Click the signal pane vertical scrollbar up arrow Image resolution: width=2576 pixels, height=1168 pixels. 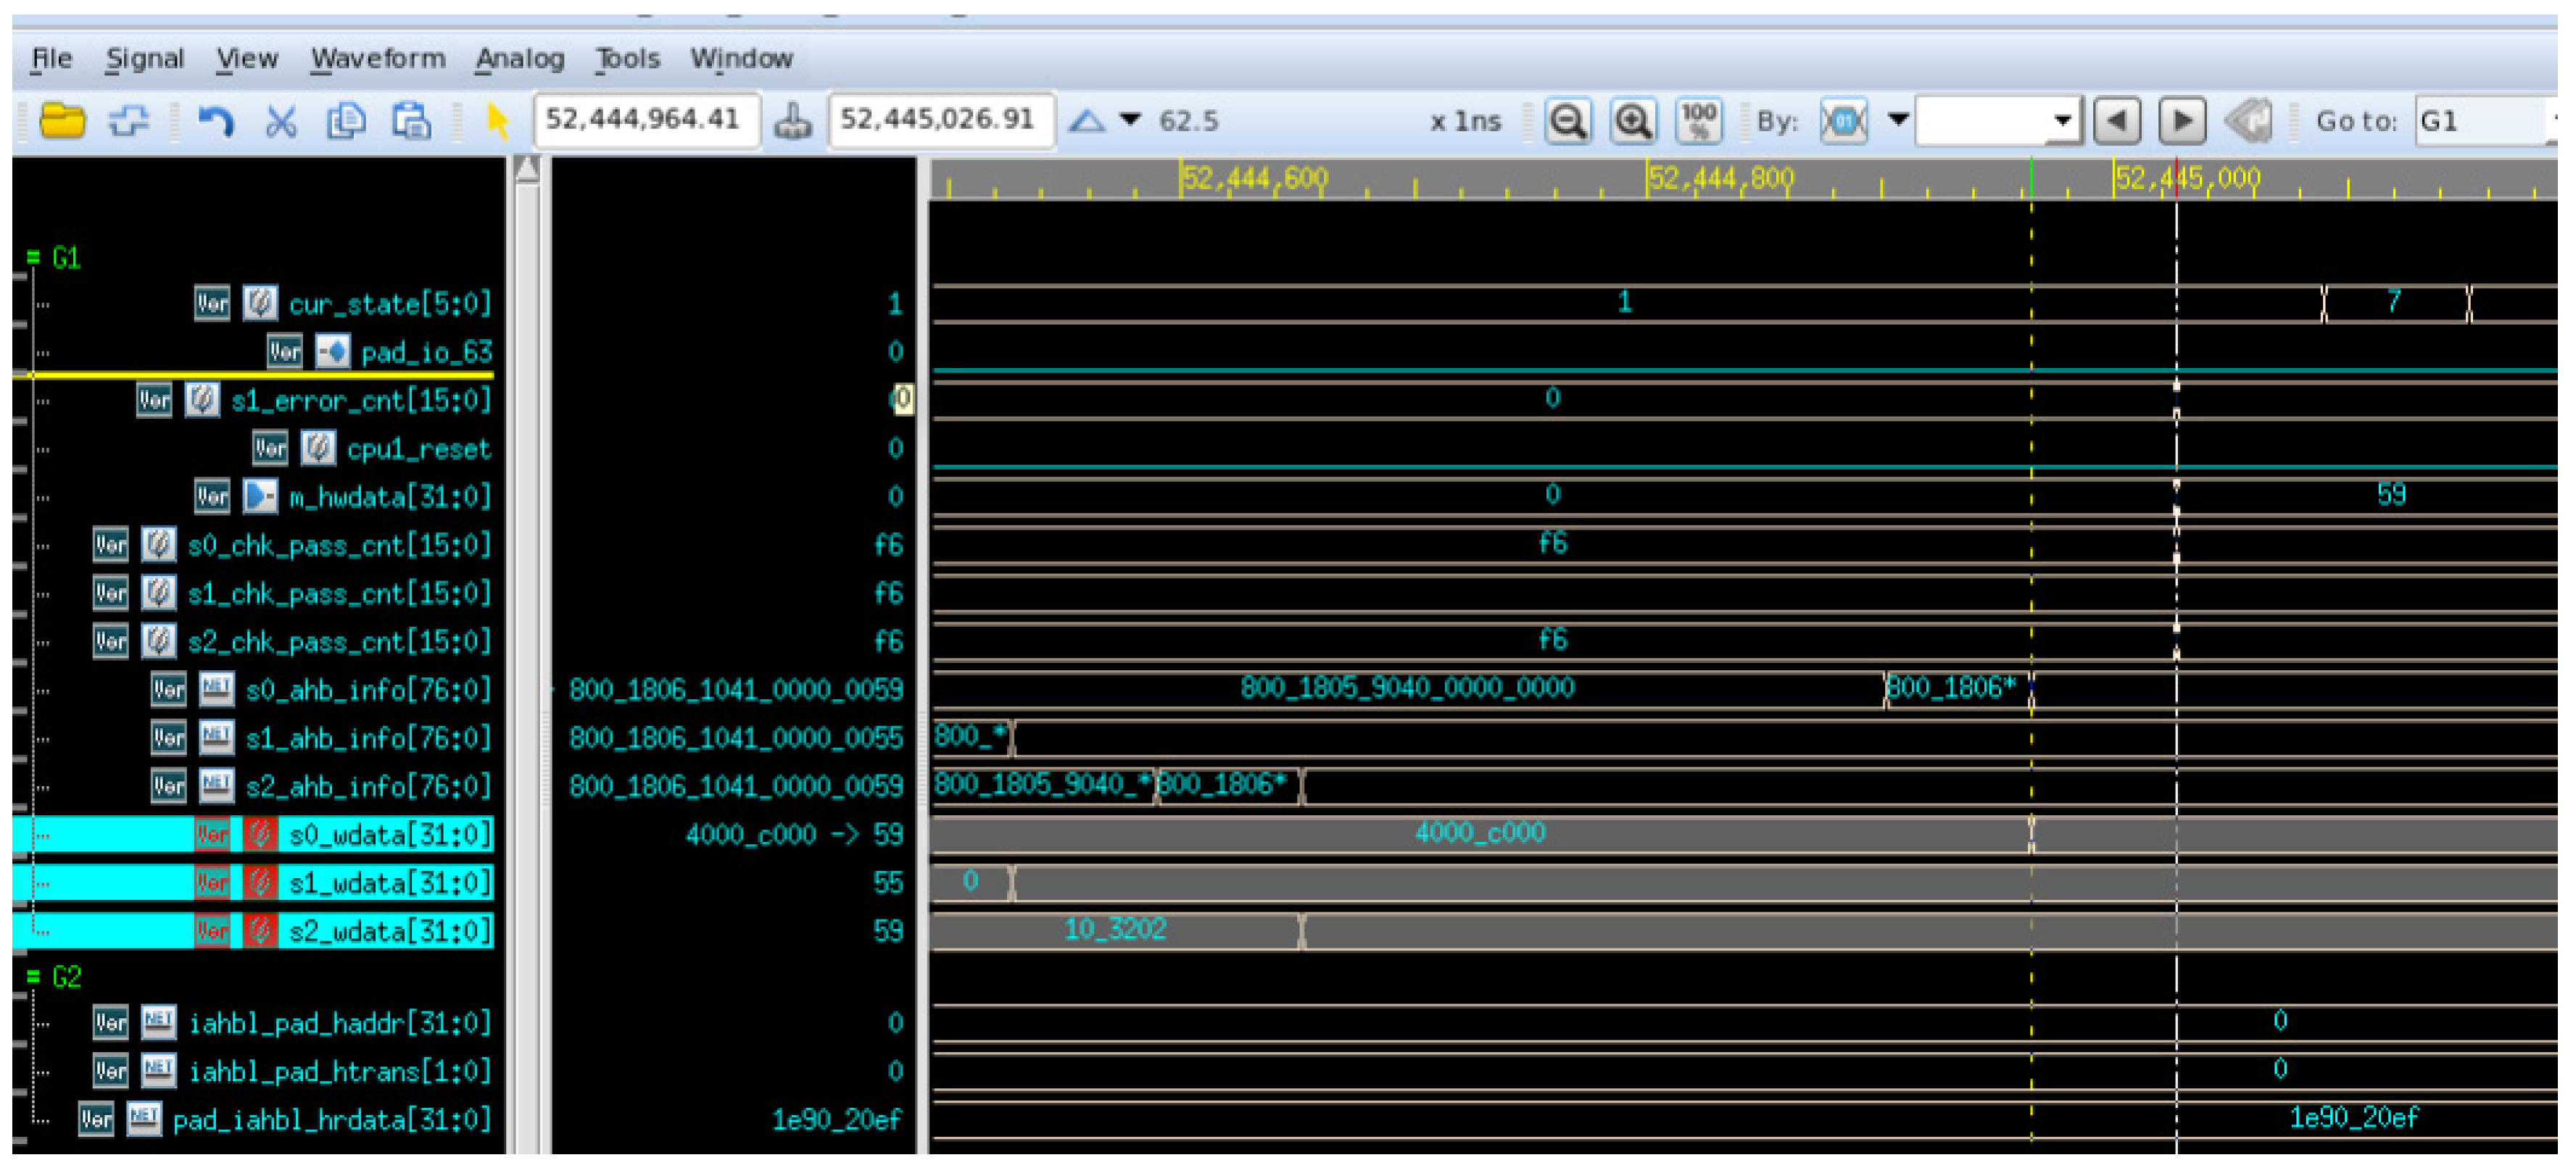point(526,171)
